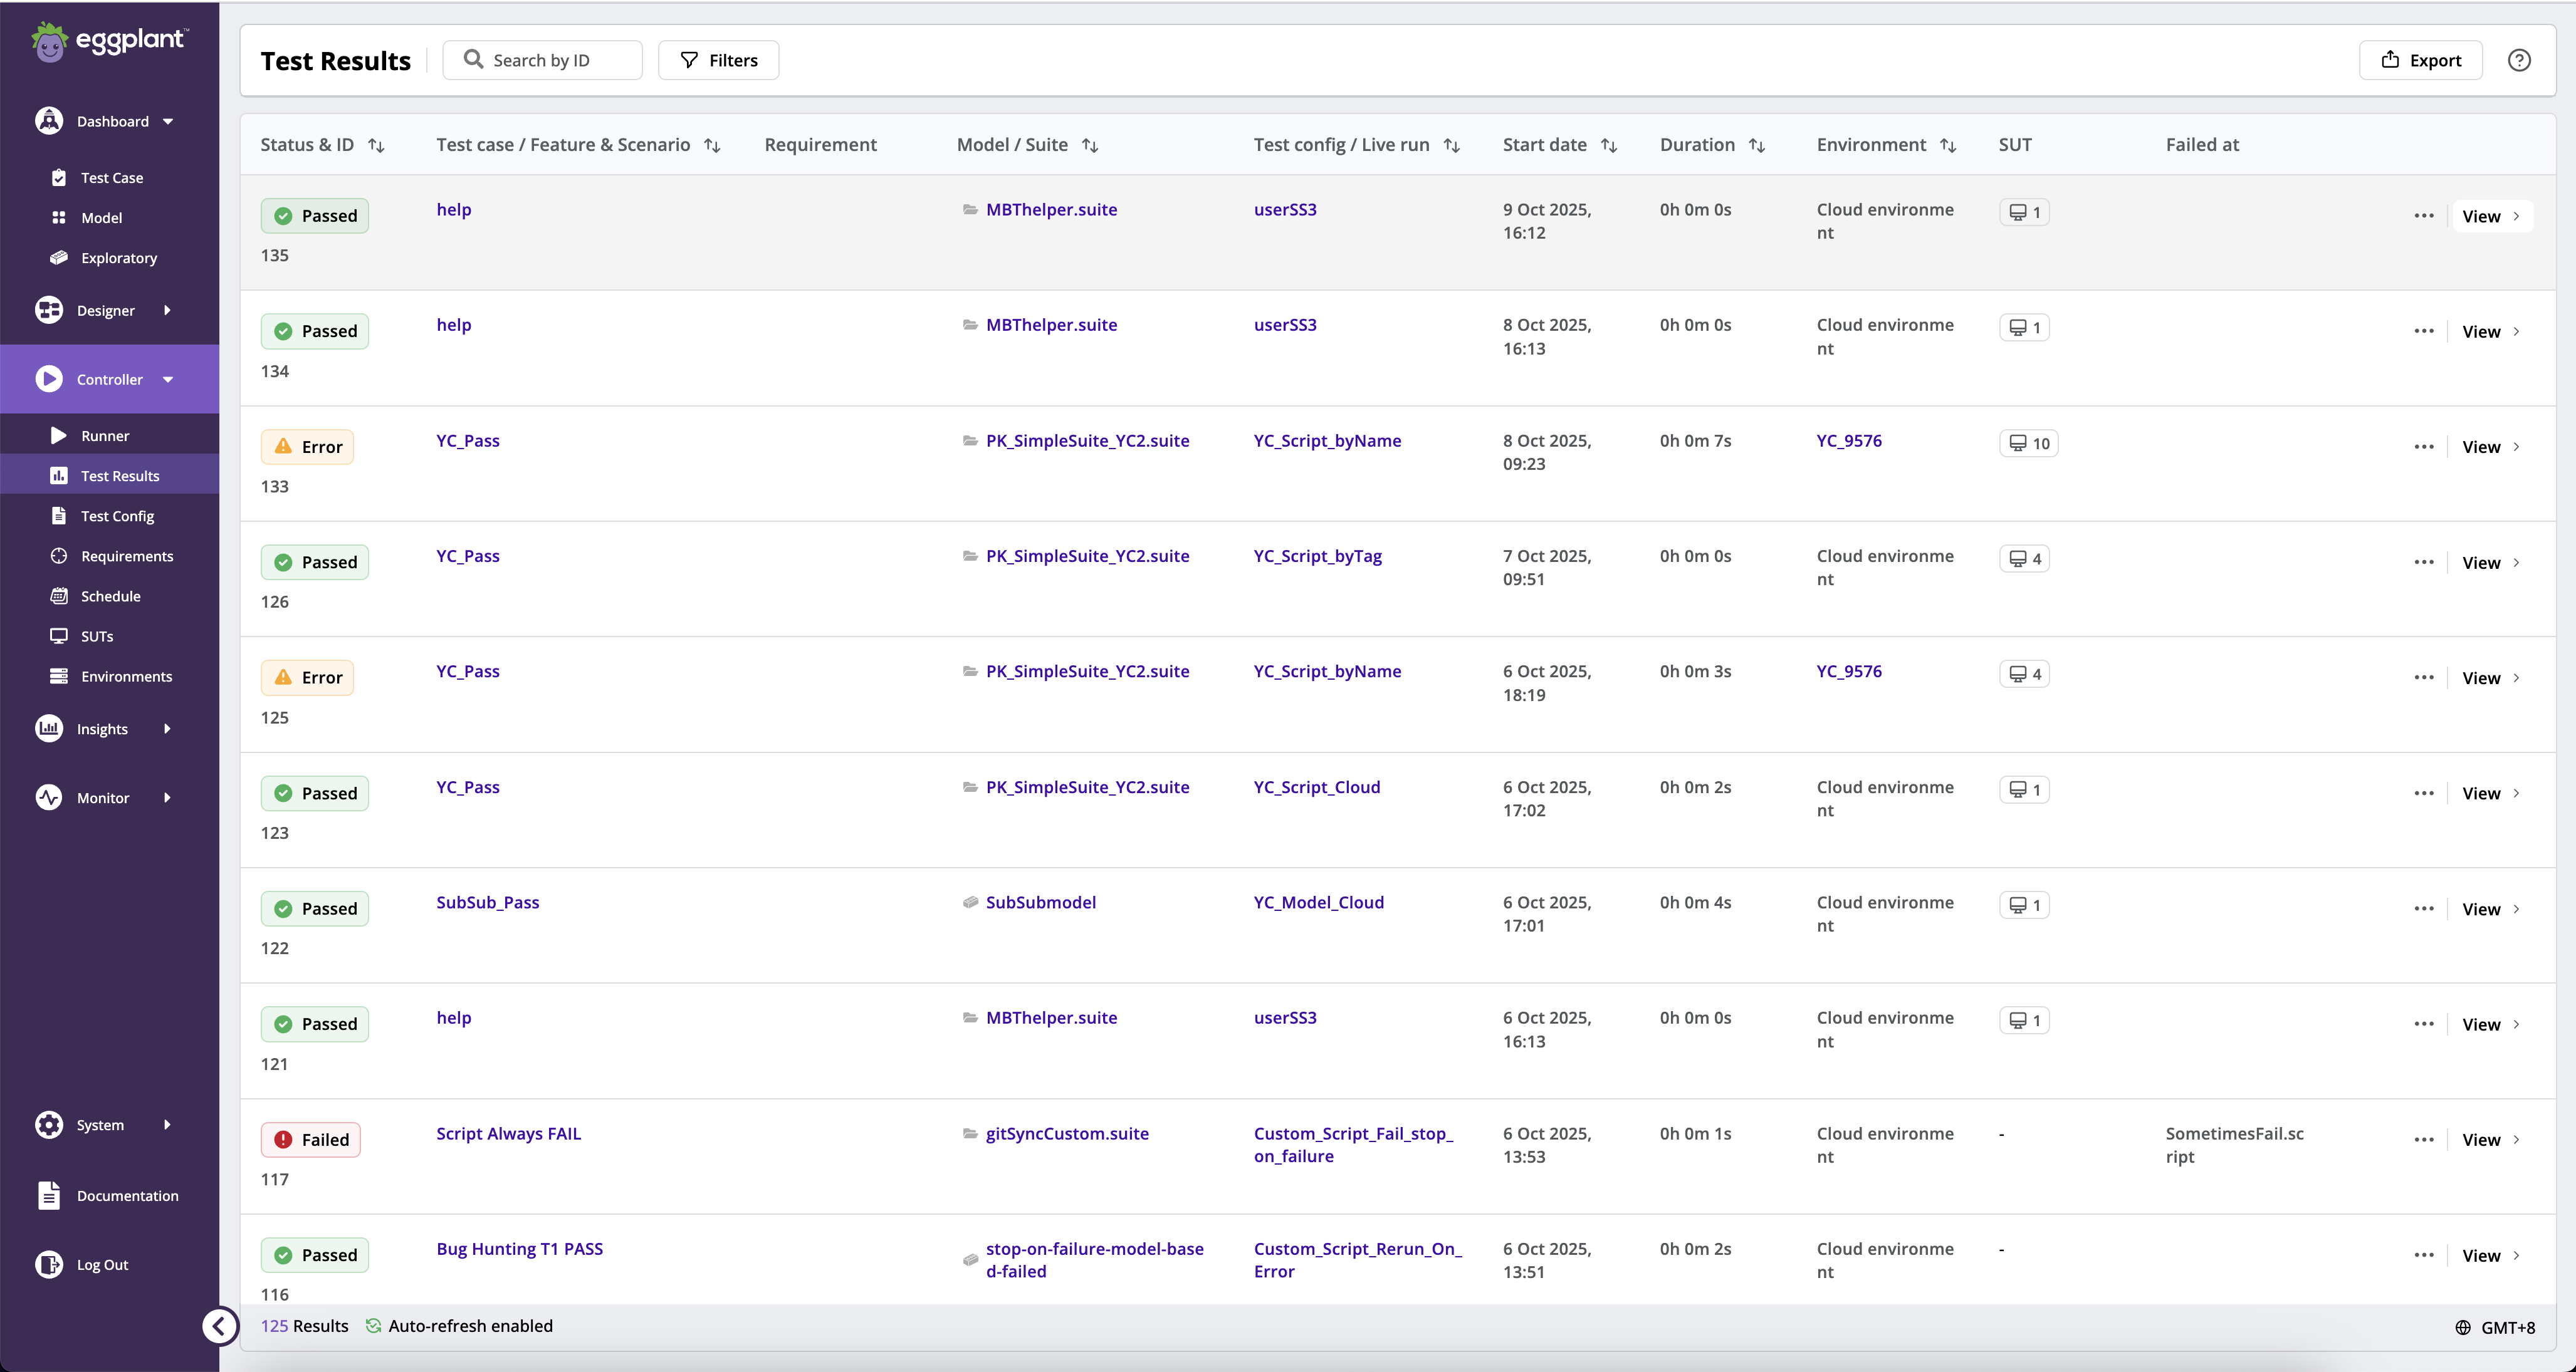Open the Environments page
The image size is (2576, 1372).
(127, 675)
